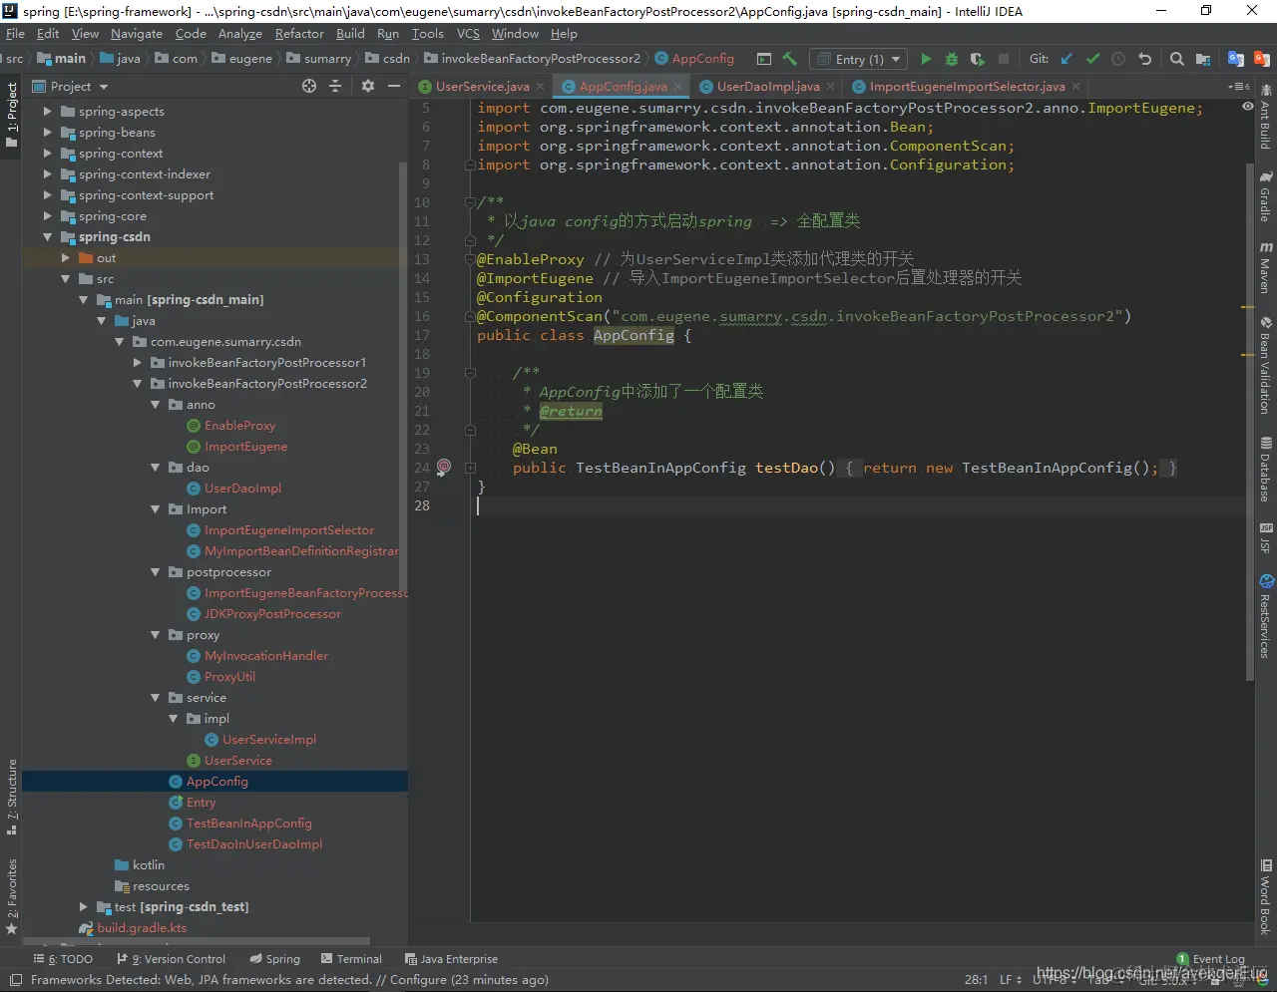Toggle Structure tool window on left edge
This screenshot has height=992, width=1277.
11,797
